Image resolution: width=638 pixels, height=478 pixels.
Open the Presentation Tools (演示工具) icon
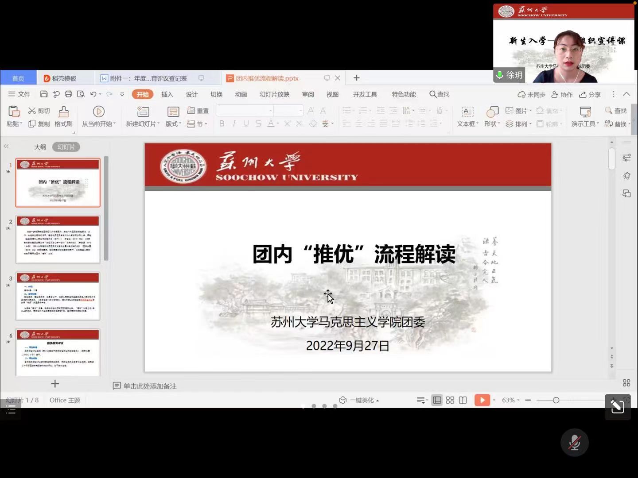[x=585, y=112]
